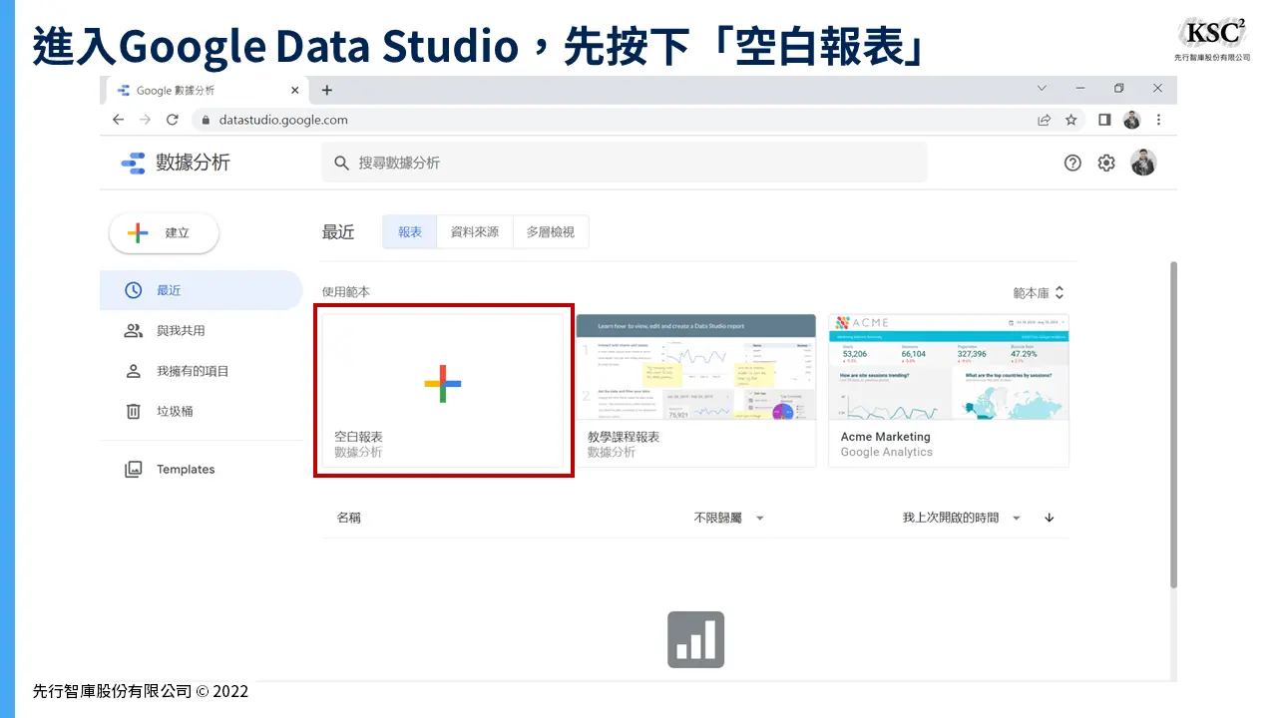The image size is (1277, 718).
Task: Click the 搜尋數據分析 search field
Action: coord(625,163)
